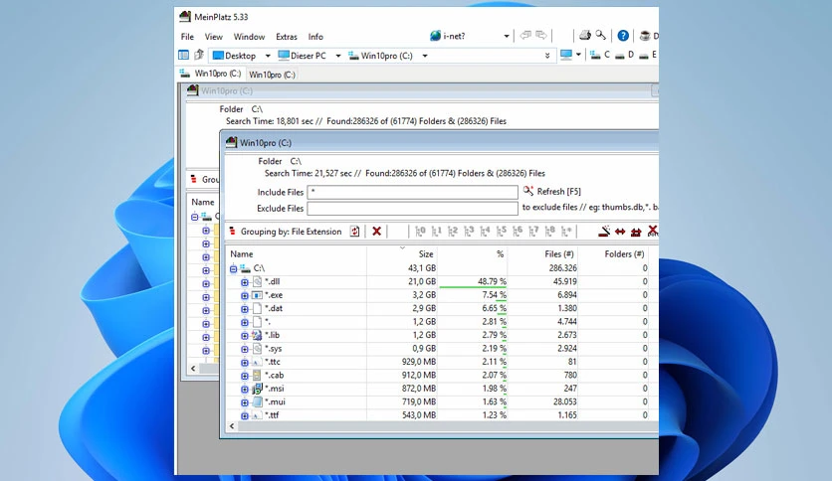The width and height of the screenshot is (832, 481).
Task: Expand tree to level 7 icon
Action: click(533, 231)
